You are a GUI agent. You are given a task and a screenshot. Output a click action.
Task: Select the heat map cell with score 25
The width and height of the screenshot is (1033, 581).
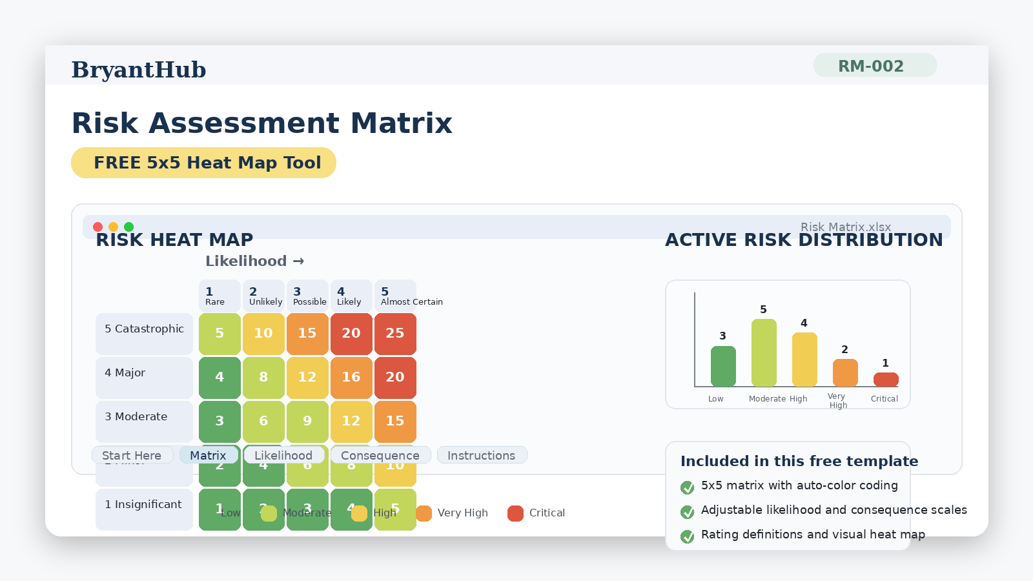click(395, 333)
